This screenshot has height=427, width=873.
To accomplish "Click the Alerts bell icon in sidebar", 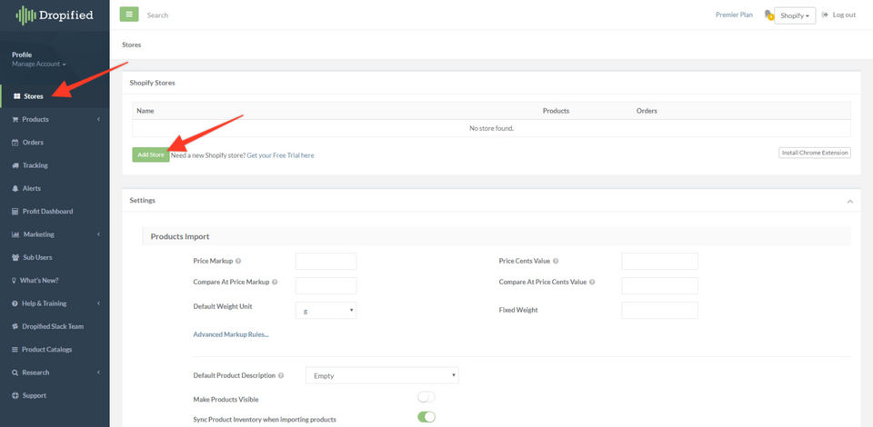I will point(15,188).
